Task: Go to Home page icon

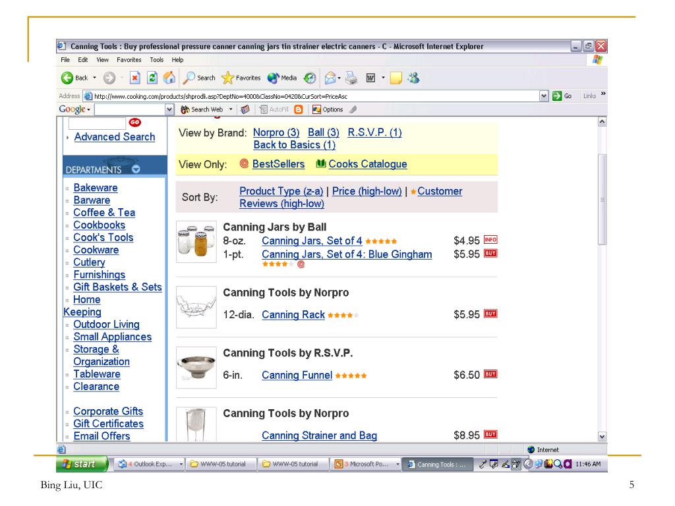Action: click(169, 78)
